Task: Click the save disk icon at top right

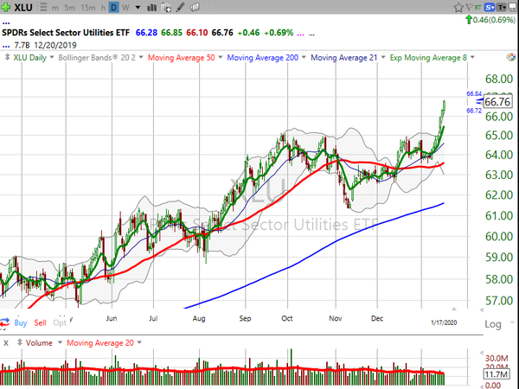Action: (513, 7)
